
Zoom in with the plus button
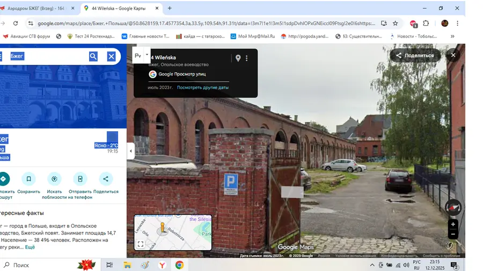click(453, 224)
